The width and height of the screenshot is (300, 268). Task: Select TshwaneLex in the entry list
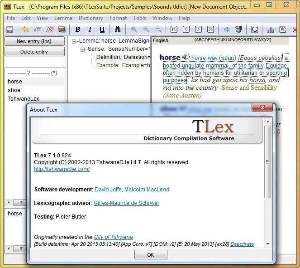[35, 99]
